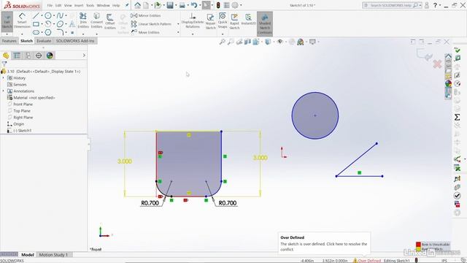Select the Circle sketch tool
The height and width of the screenshot is (263, 467).
tap(48, 15)
